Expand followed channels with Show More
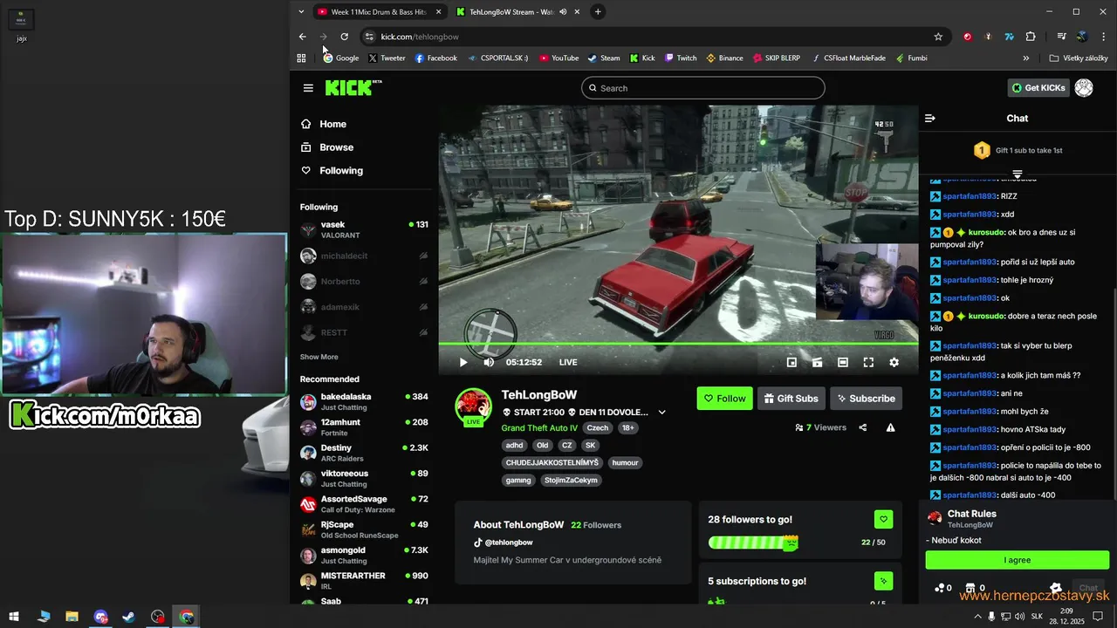Image resolution: width=1117 pixels, height=628 pixels. 319,357
